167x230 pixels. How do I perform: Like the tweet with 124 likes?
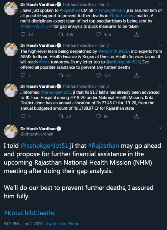99,75
